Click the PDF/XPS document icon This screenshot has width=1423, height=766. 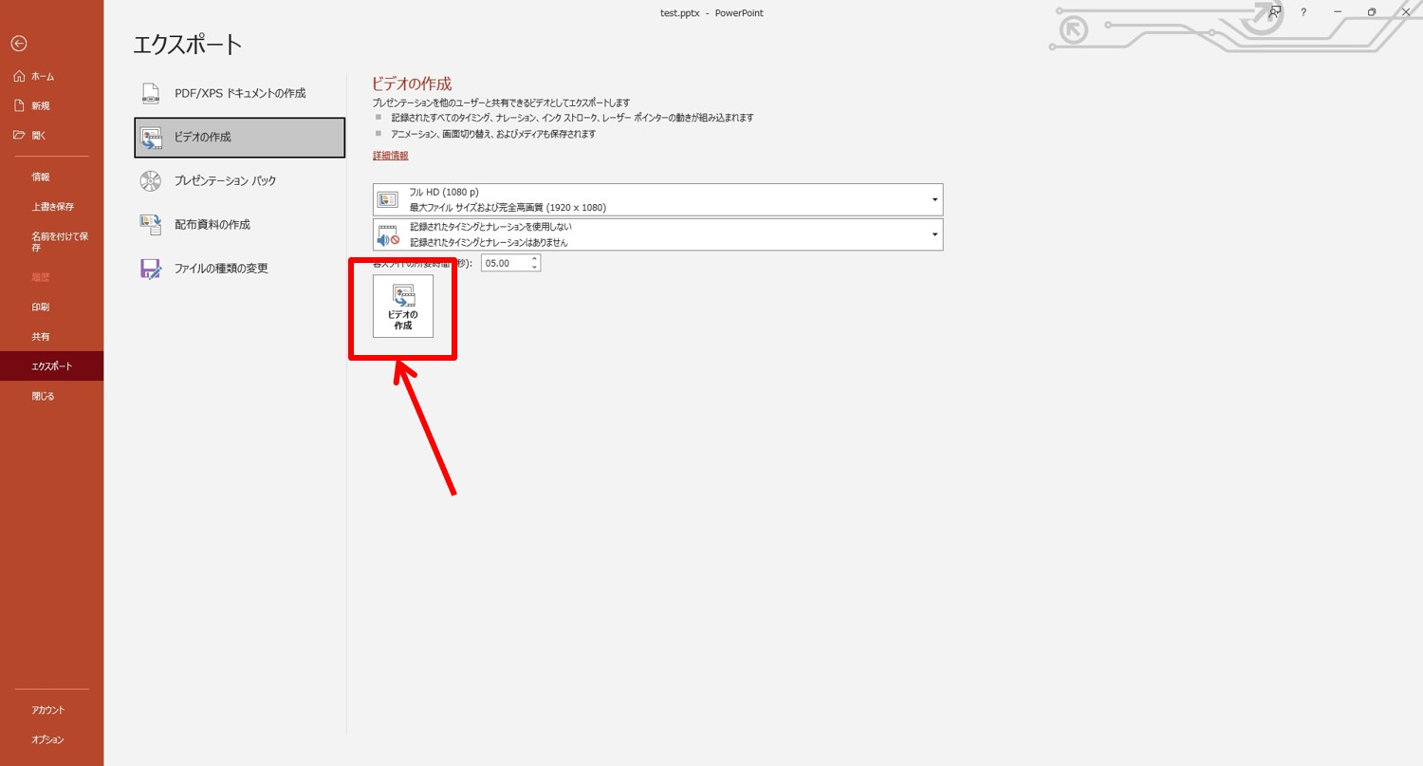[151, 93]
